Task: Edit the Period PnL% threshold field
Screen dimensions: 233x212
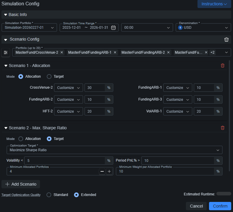Action: coord(178,160)
